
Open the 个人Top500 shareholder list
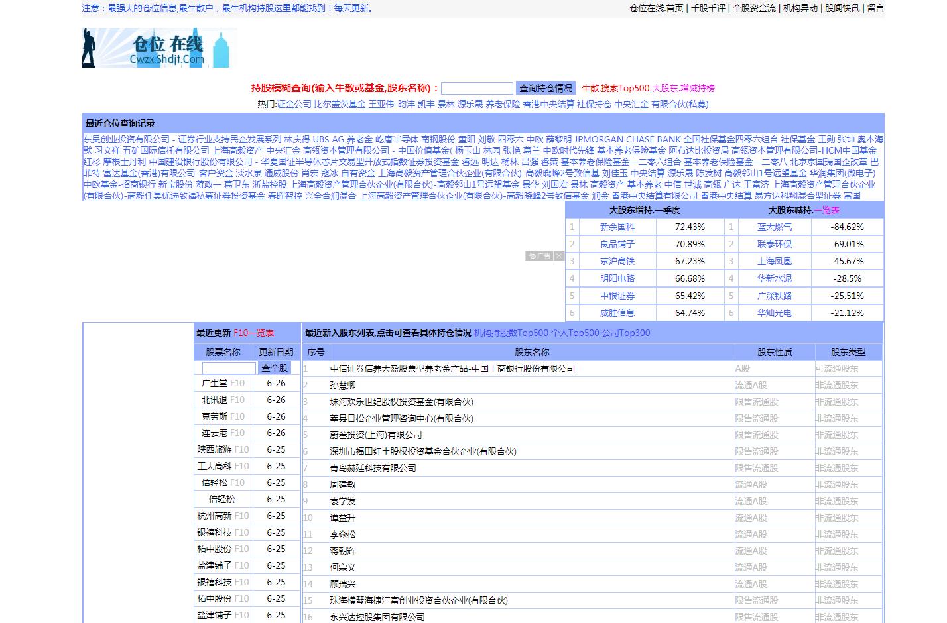click(576, 333)
